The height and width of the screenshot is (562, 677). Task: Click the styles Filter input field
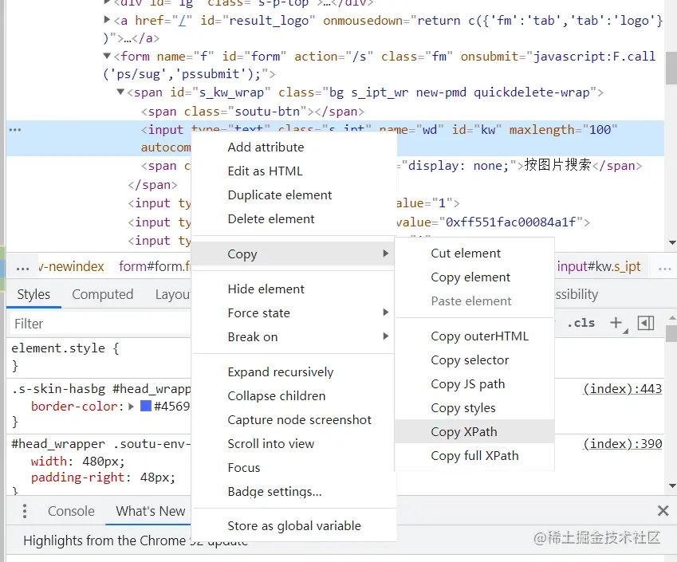pyautogui.click(x=100, y=324)
